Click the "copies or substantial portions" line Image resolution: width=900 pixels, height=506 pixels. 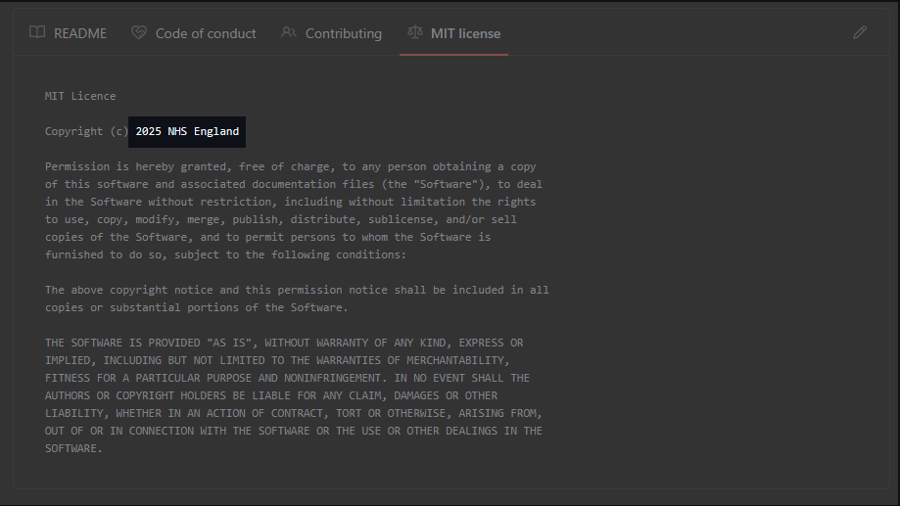pos(196,307)
